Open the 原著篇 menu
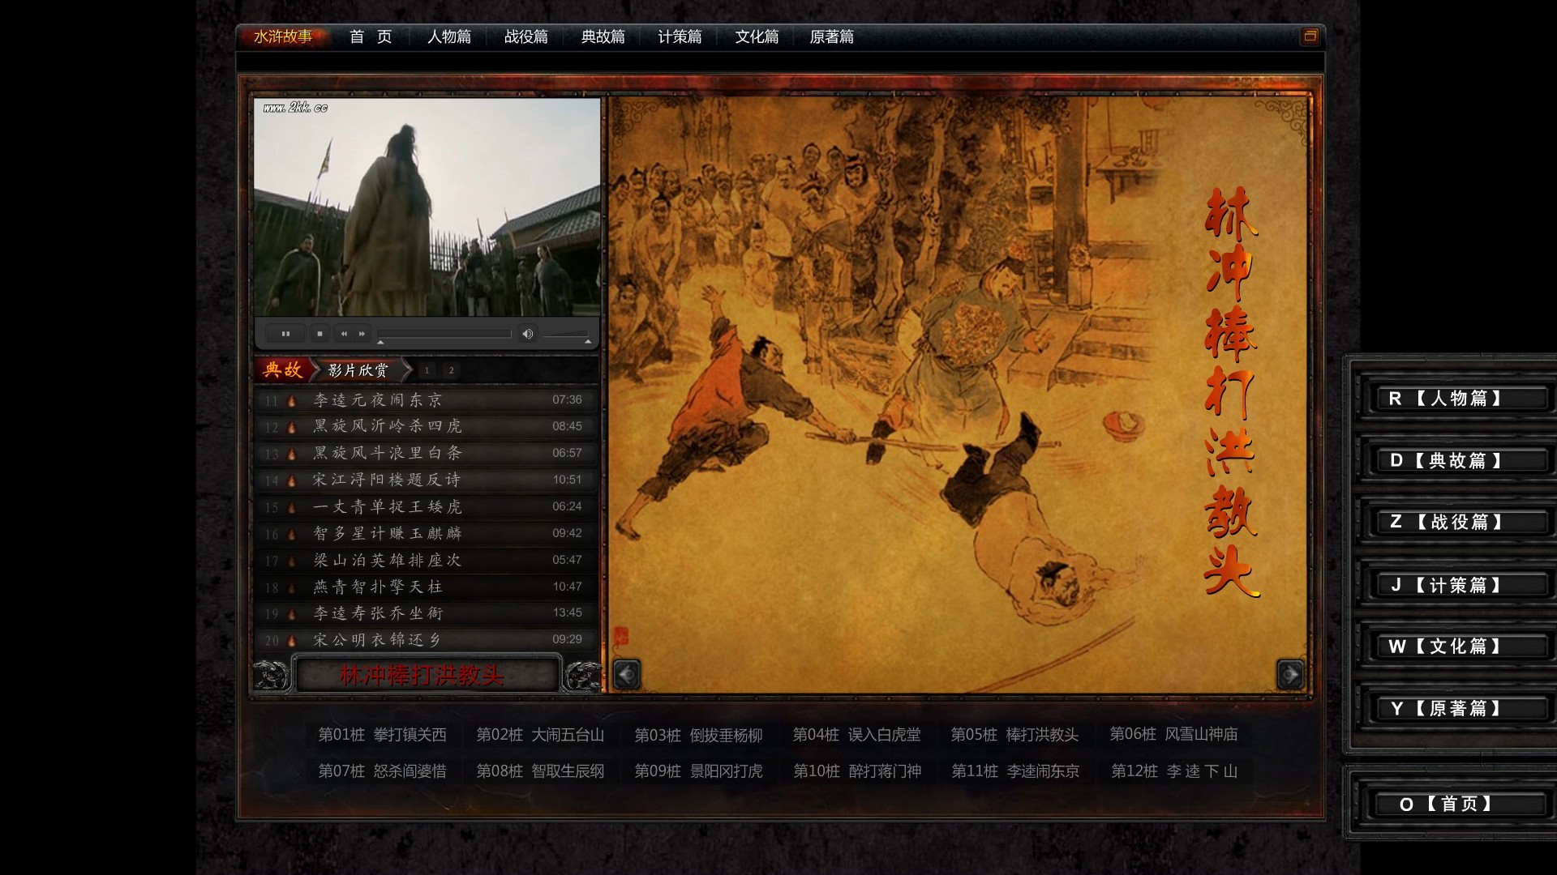The width and height of the screenshot is (1557, 875). [x=832, y=36]
